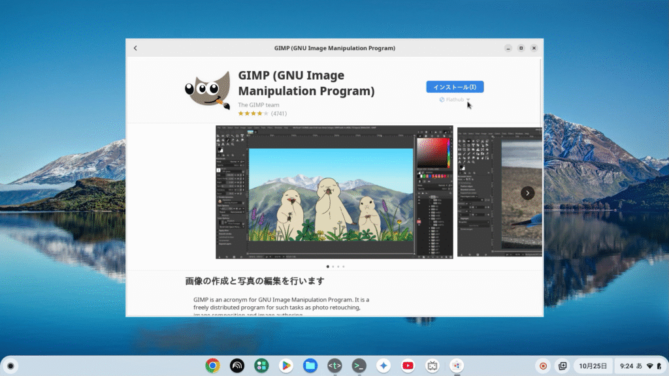Screen dimensions: 669x376
Task: Launch Google Chrome from the shelf
Action: tap(212, 366)
